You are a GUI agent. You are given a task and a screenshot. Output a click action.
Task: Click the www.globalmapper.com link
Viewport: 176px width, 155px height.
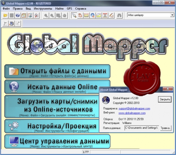pyautogui.click(x=132, y=113)
